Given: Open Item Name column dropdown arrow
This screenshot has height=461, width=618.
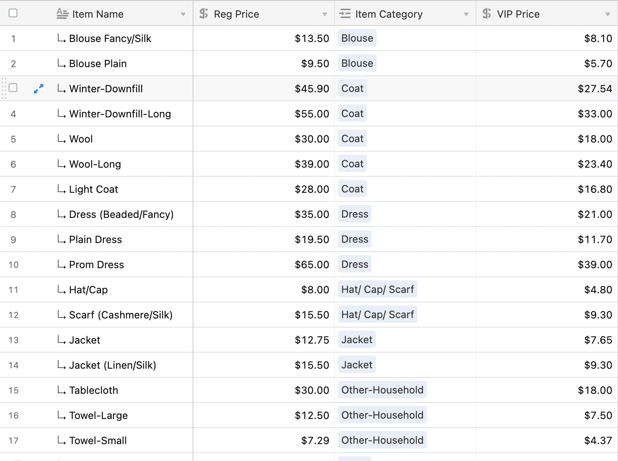Looking at the screenshot, I should 183,15.
